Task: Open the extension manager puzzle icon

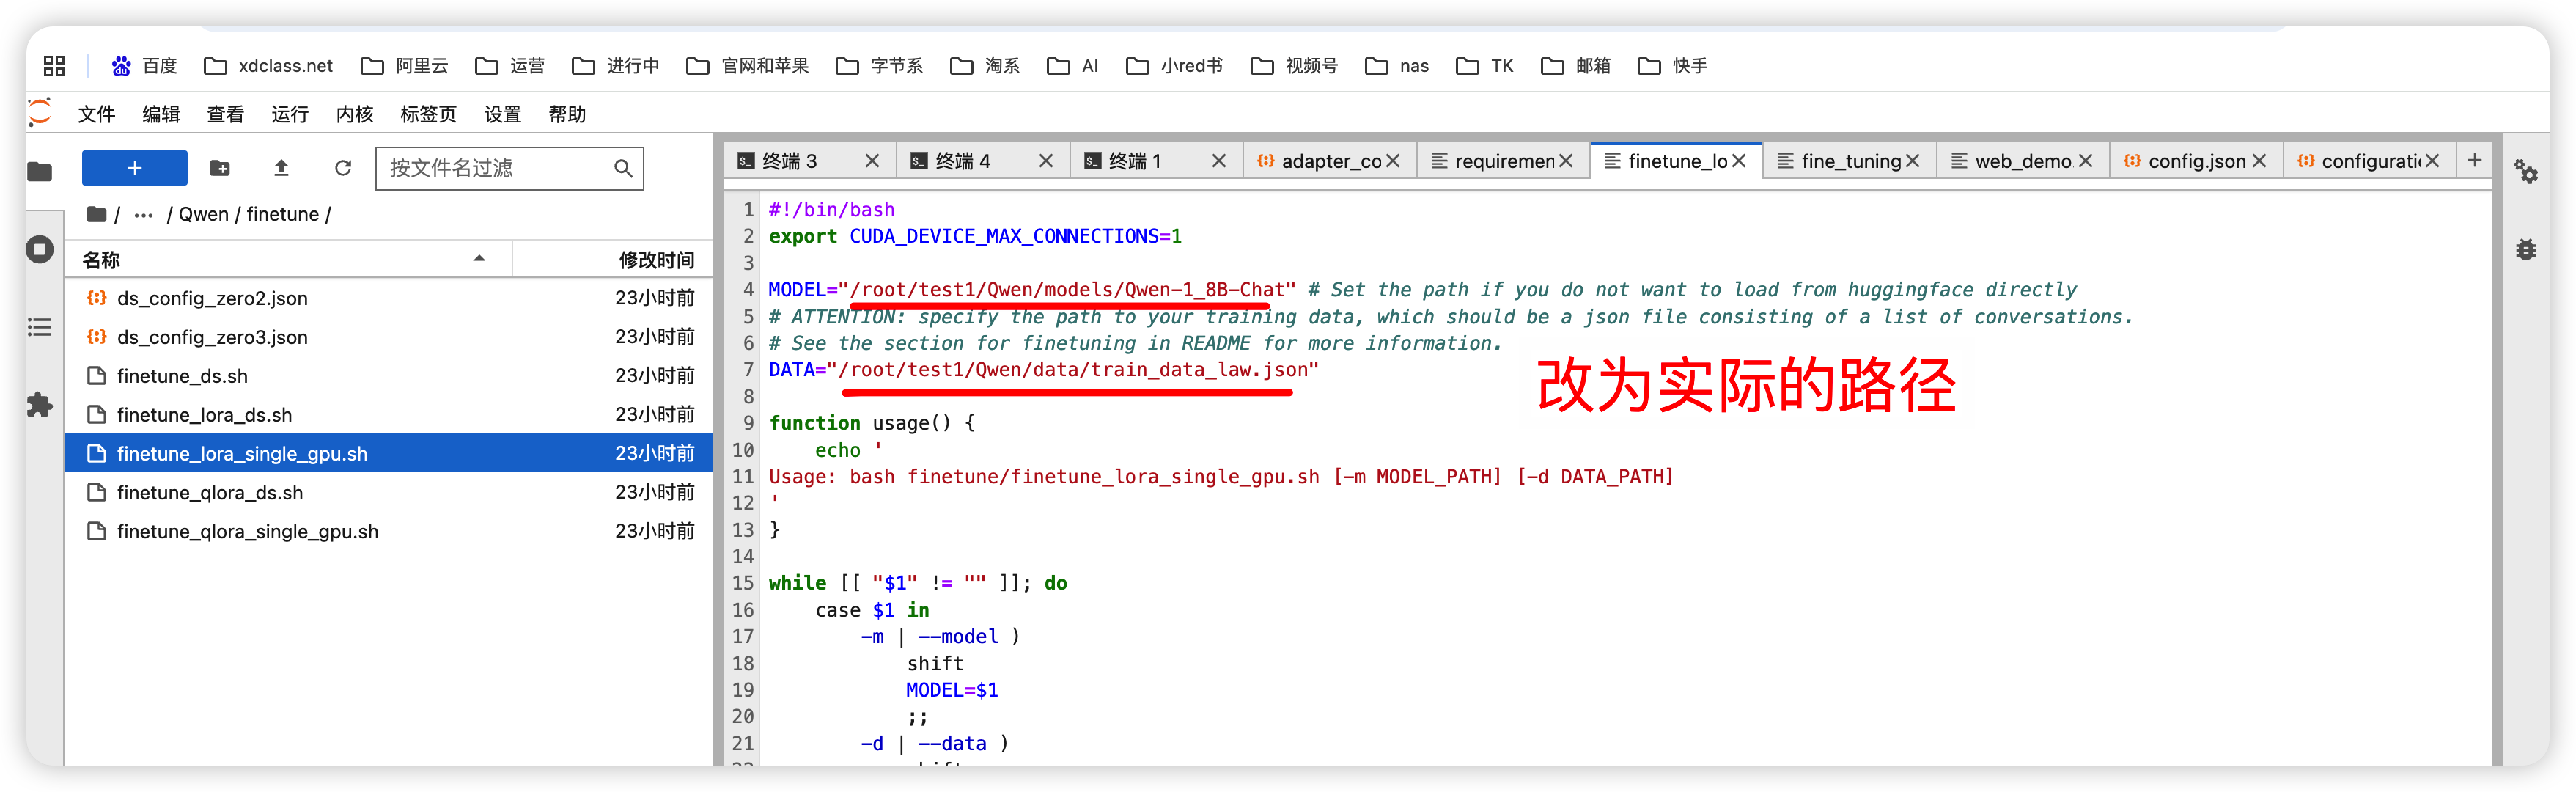Action: click(x=40, y=405)
